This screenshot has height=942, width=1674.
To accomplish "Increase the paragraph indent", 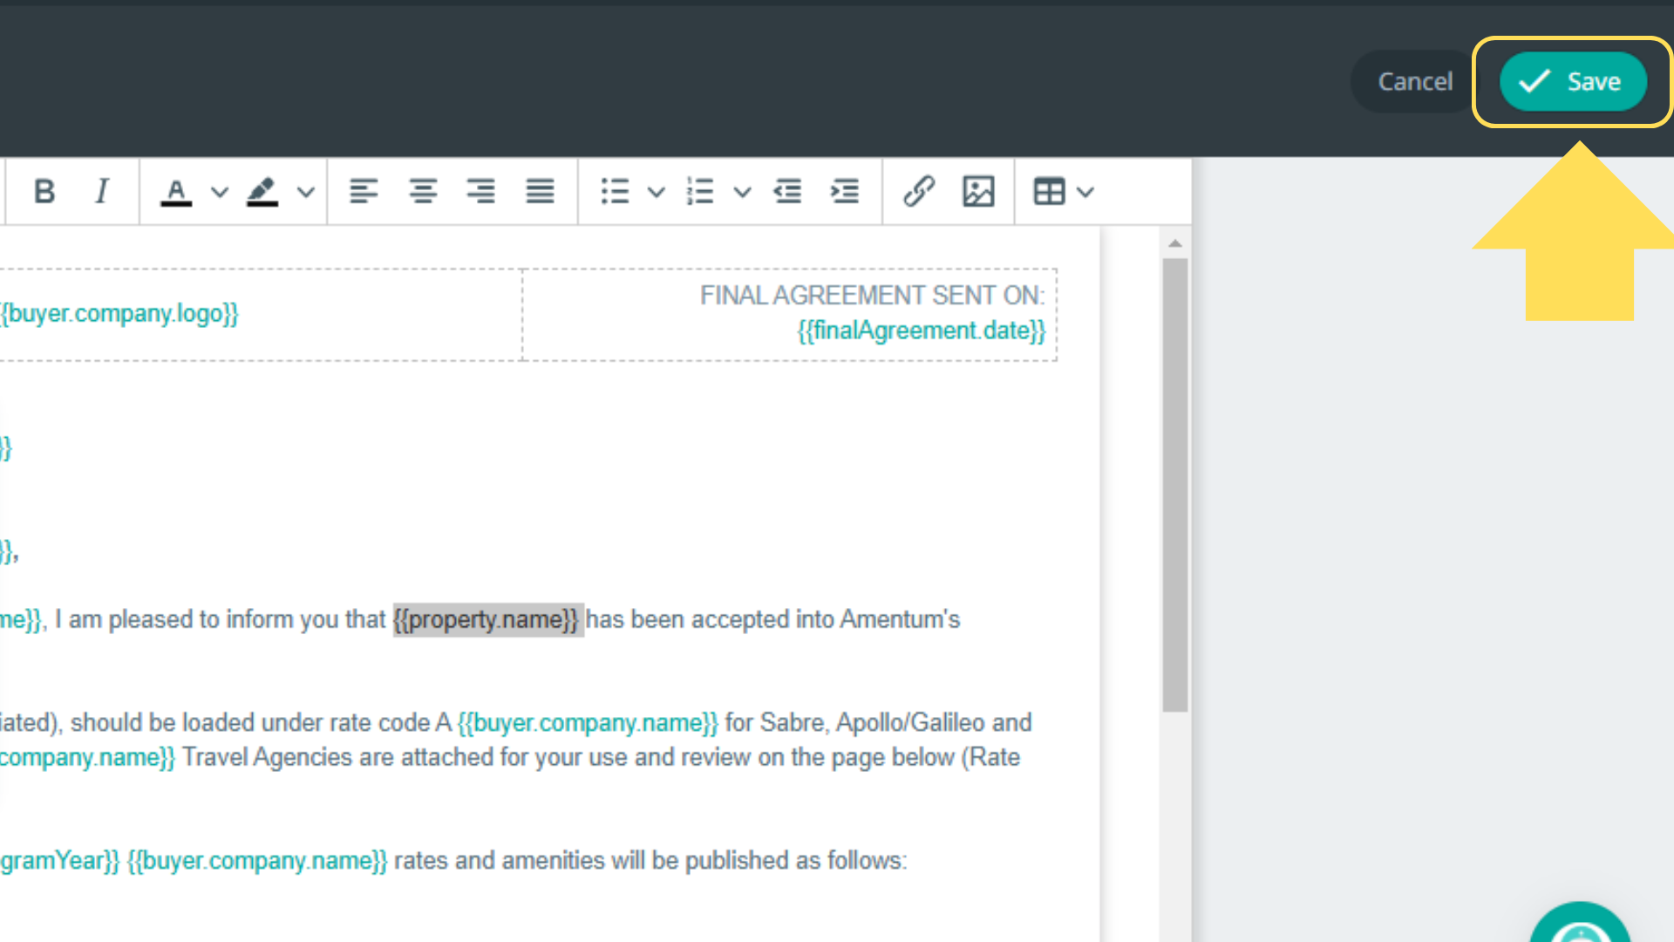I will tap(845, 191).
